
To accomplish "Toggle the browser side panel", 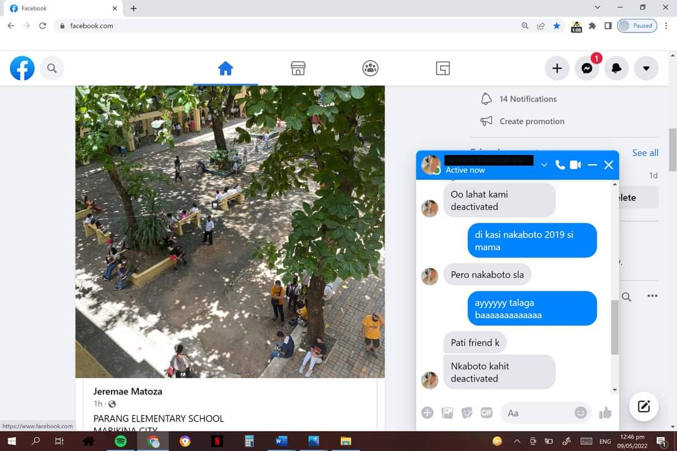I will (x=608, y=26).
